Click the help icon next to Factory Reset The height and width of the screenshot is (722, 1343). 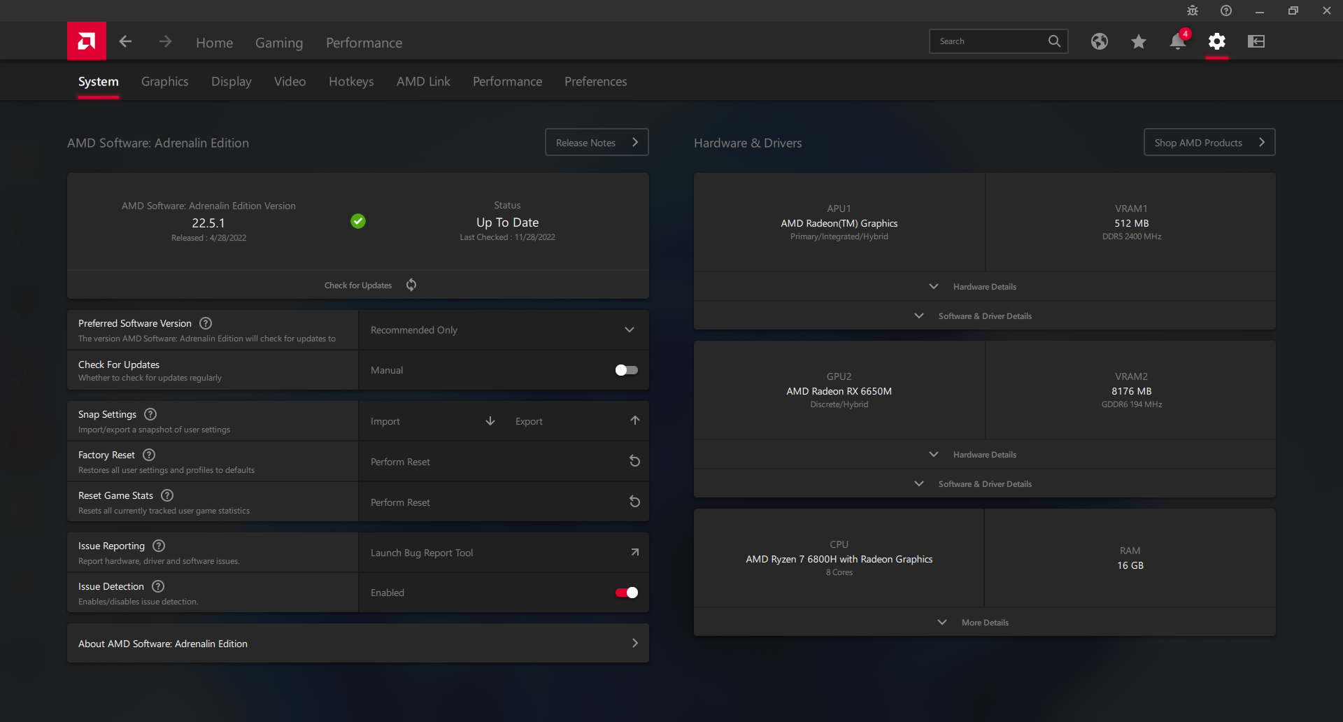(149, 455)
